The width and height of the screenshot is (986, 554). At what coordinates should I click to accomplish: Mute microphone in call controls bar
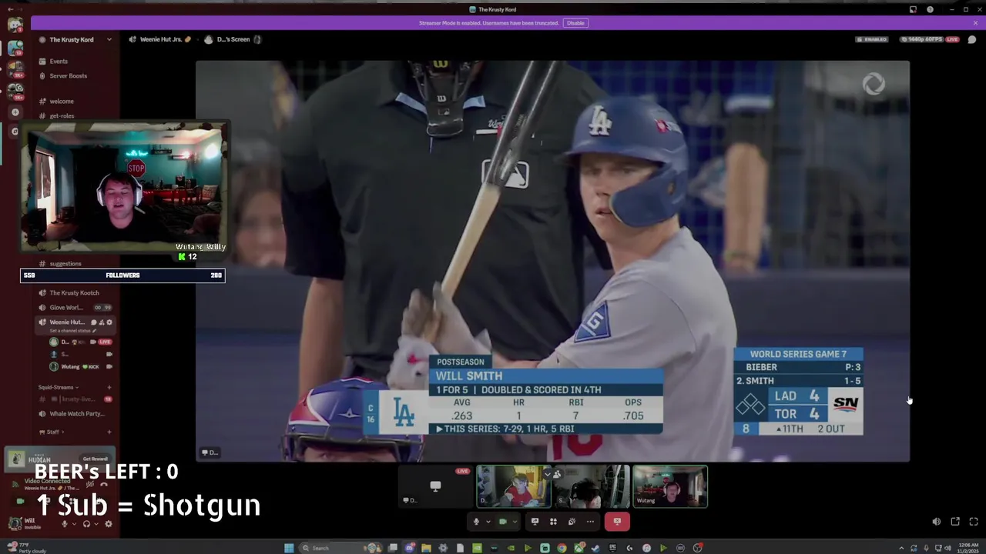pos(476,522)
